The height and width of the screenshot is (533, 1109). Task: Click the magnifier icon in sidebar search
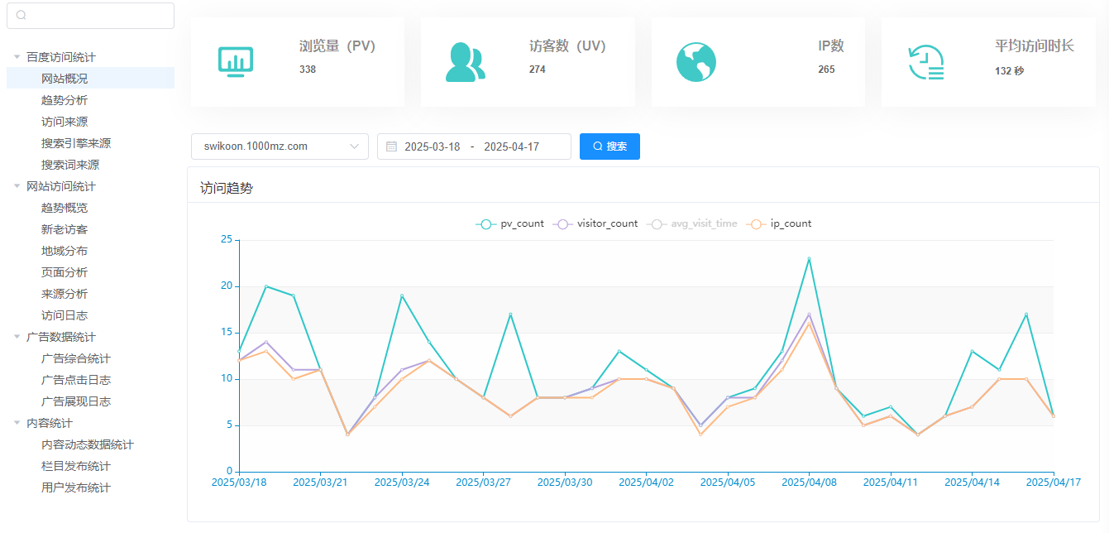[22, 16]
